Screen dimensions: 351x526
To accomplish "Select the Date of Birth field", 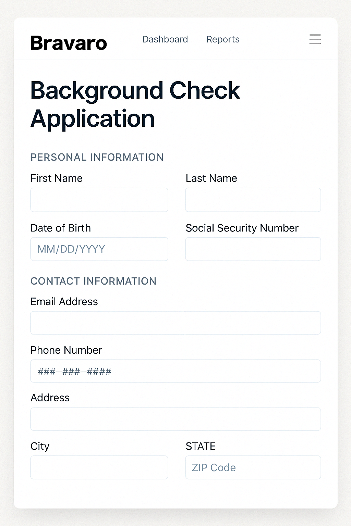I will 99,249.
